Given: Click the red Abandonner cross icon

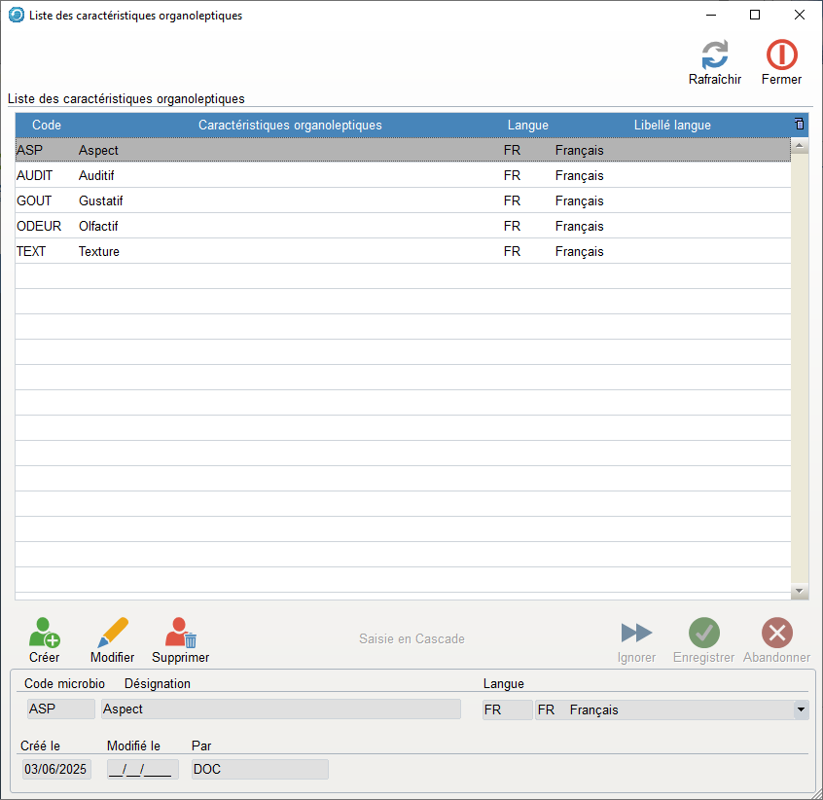Looking at the screenshot, I should (x=776, y=634).
